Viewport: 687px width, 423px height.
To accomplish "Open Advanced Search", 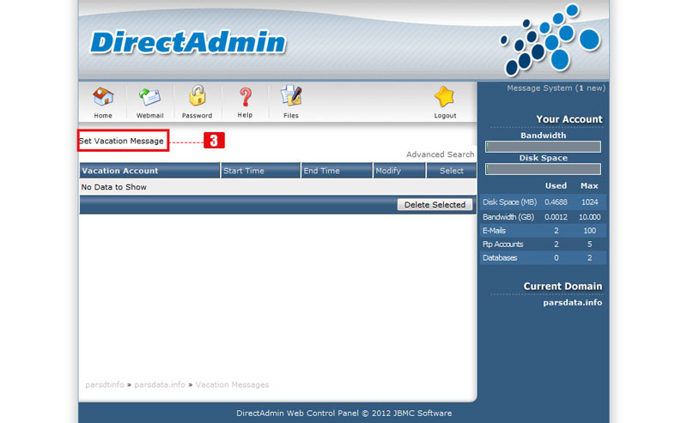I will [x=440, y=154].
